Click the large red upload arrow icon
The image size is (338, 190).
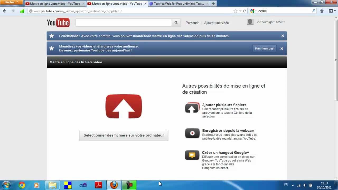(124, 106)
